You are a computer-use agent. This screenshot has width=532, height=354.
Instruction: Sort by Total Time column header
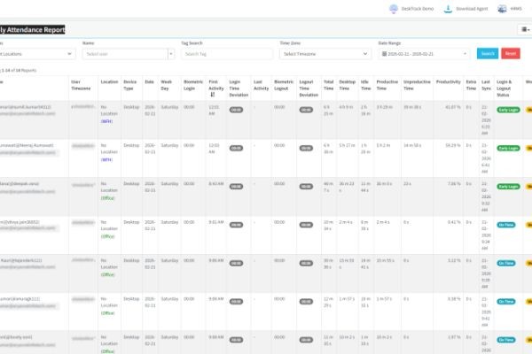click(328, 85)
